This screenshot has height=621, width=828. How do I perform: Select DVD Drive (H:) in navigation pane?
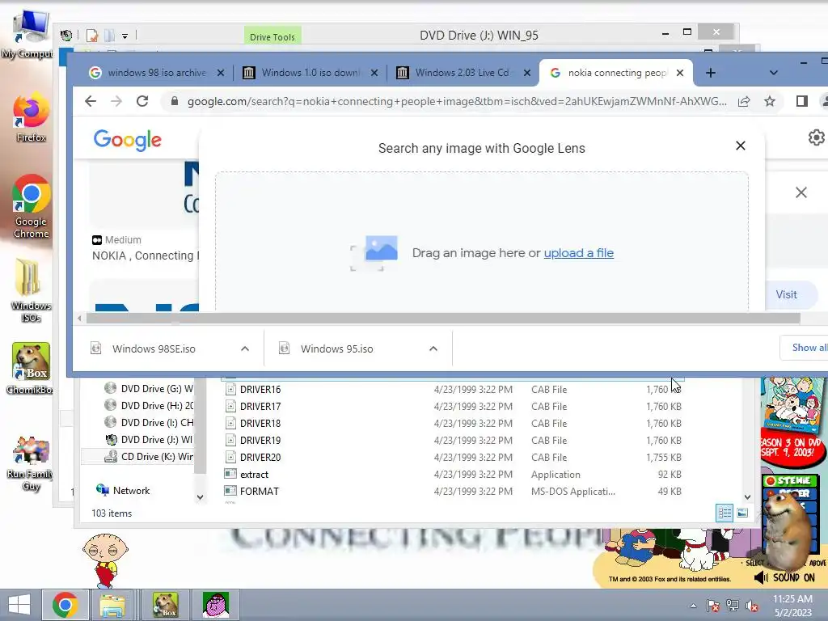[149, 406]
